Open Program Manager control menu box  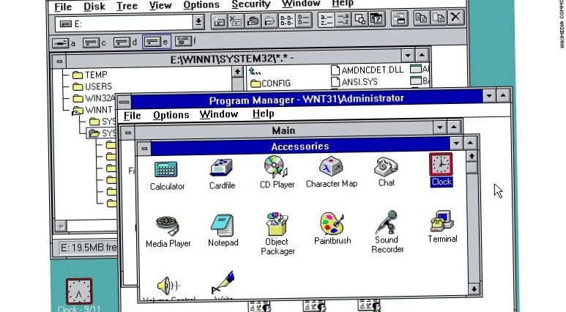click(x=124, y=103)
